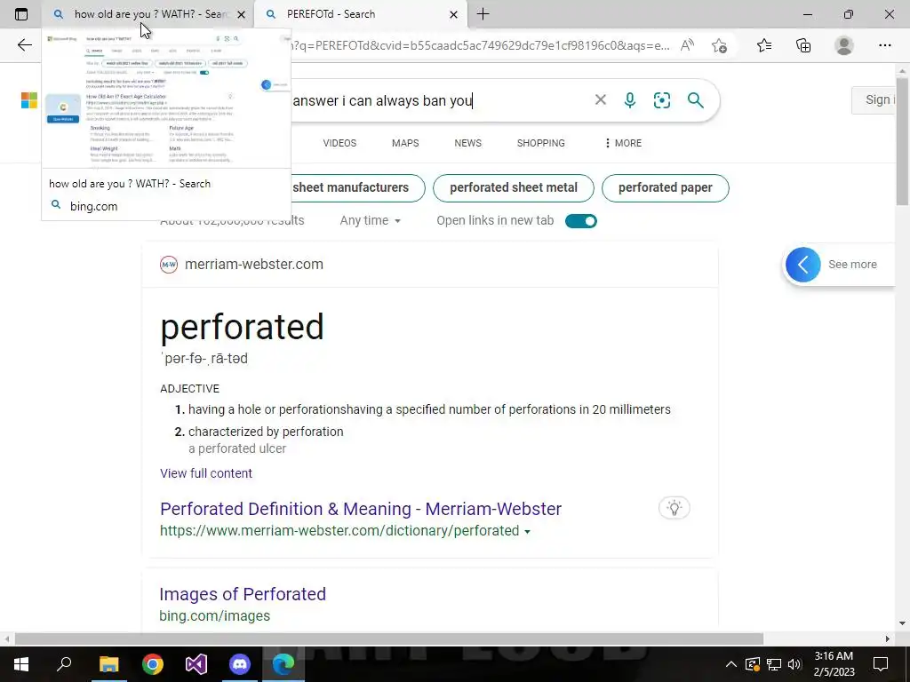Image resolution: width=910 pixels, height=682 pixels.
Task: Select the 'sheet manufacturers' suggestion chip
Action: point(357,188)
